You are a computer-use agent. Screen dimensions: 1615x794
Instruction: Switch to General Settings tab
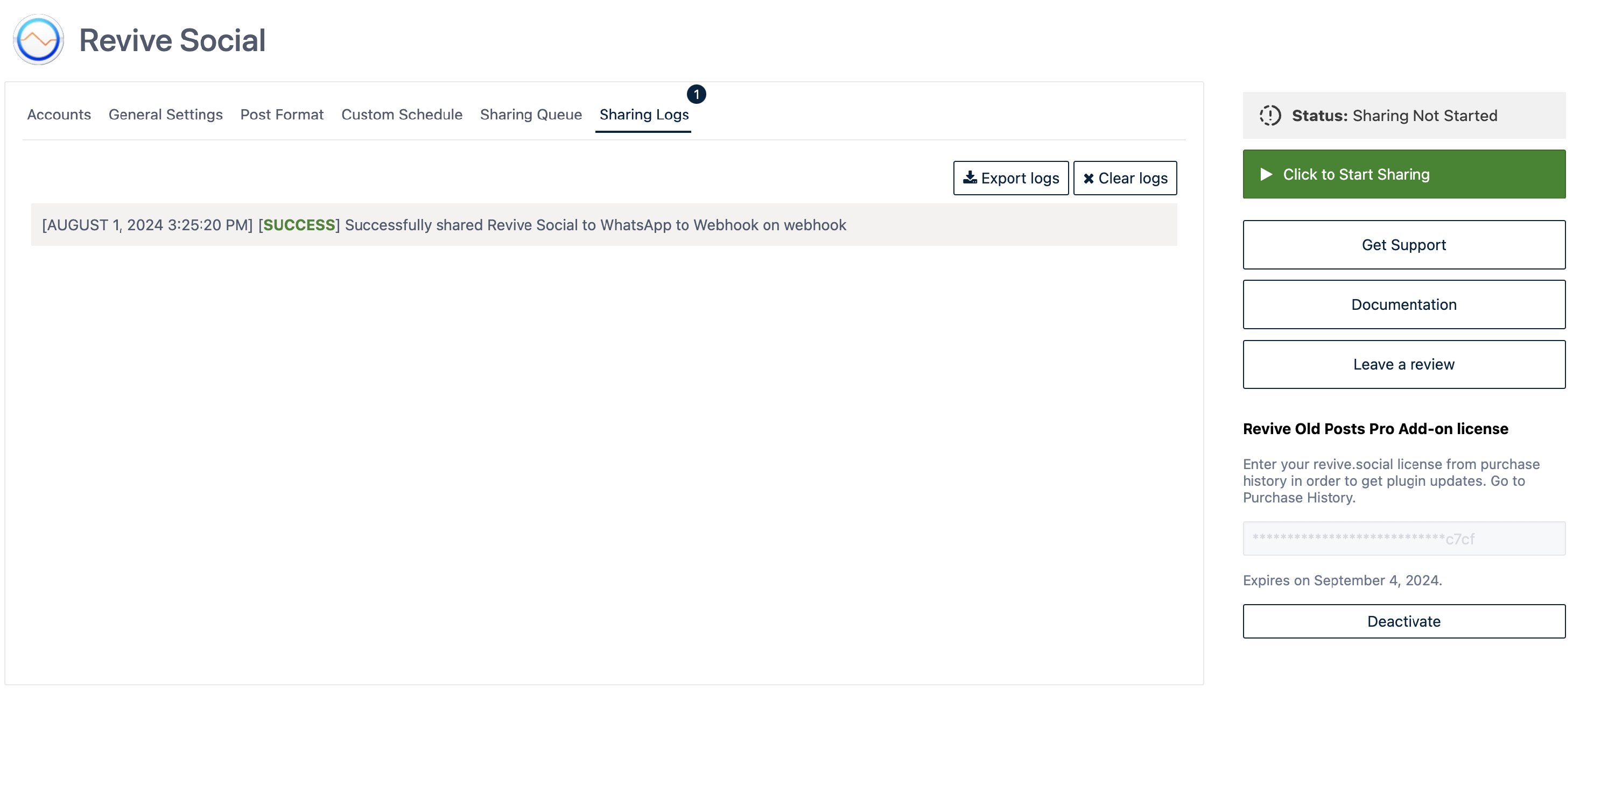(x=165, y=115)
